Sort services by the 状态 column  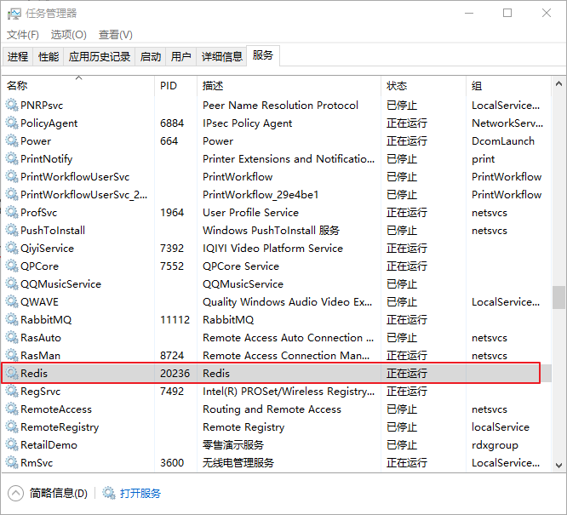click(x=397, y=86)
